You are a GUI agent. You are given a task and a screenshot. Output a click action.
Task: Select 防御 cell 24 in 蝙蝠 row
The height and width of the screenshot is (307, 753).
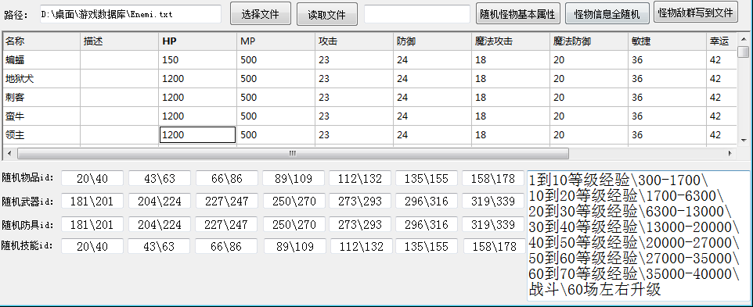tap(432, 60)
